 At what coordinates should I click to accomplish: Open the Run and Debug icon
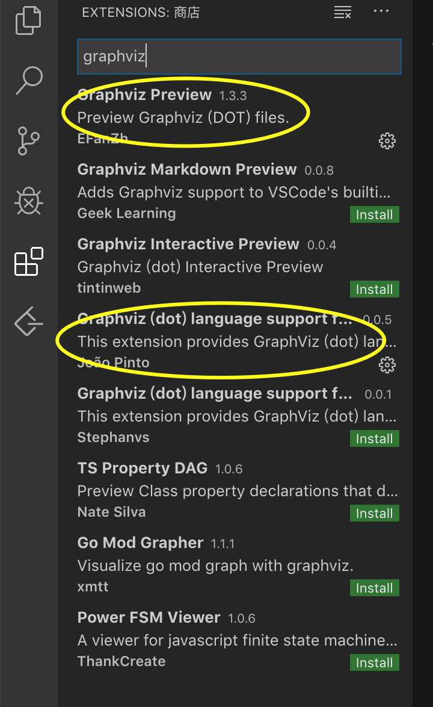coord(28,202)
